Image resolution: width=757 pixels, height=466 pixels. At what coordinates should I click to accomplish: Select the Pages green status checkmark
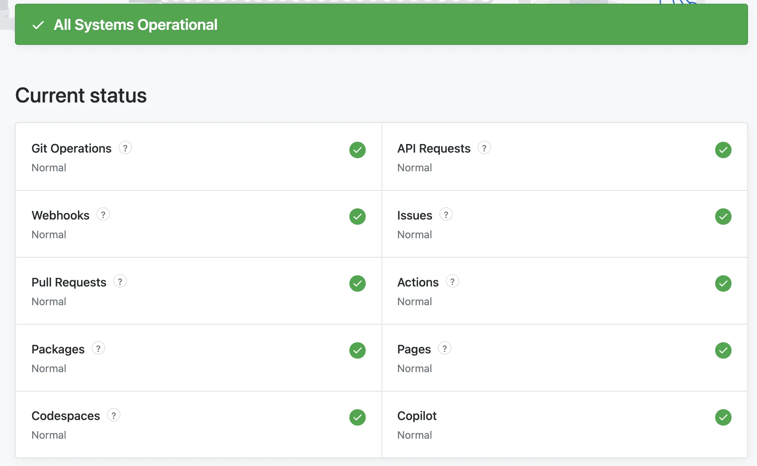[723, 350]
